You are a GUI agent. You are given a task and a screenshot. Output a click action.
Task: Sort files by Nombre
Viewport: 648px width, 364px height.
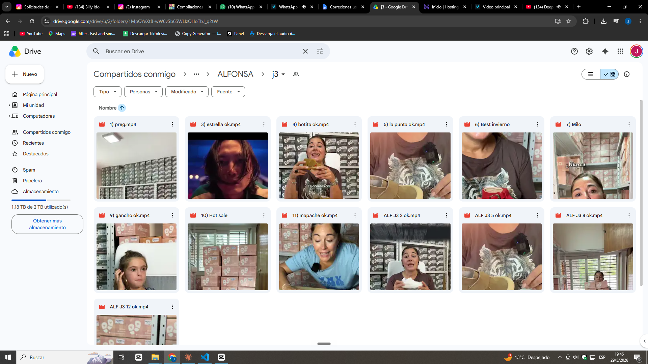(x=108, y=108)
